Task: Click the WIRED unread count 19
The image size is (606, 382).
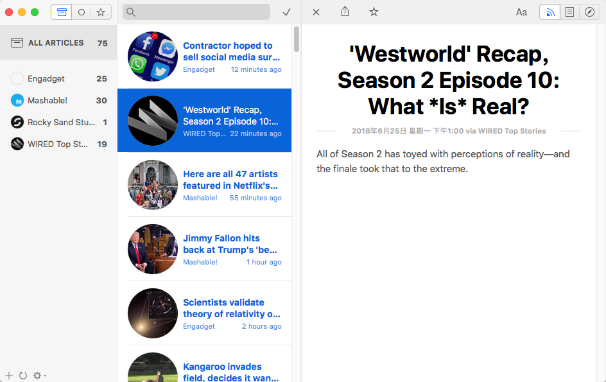Action: (102, 144)
